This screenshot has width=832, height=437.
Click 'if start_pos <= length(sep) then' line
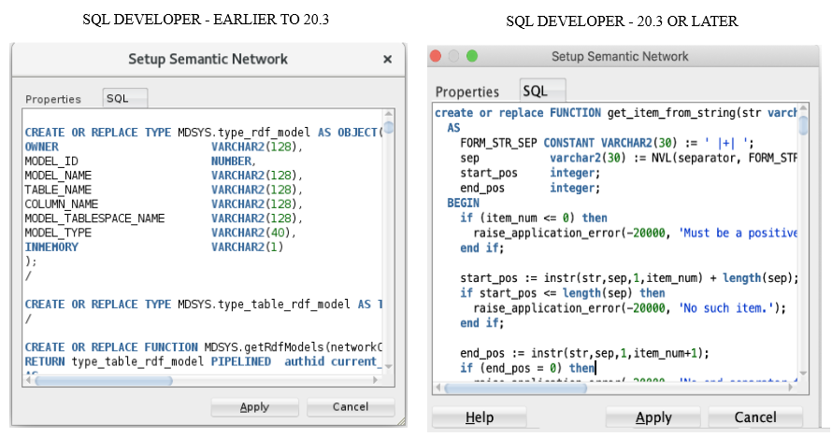[x=563, y=293]
